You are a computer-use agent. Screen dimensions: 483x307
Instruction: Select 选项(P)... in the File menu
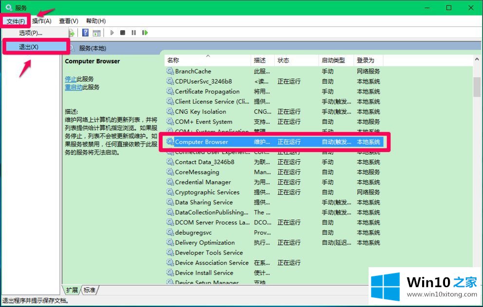[x=31, y=33]
